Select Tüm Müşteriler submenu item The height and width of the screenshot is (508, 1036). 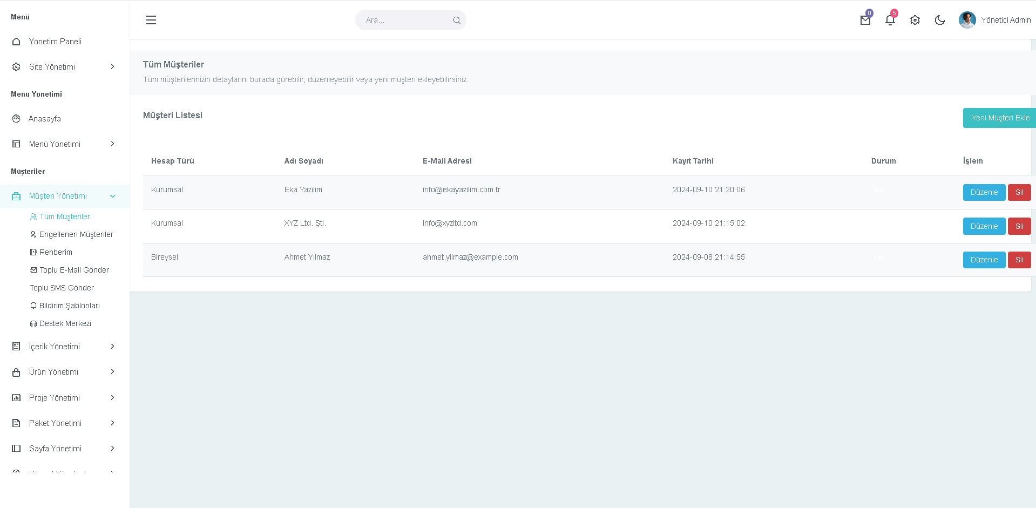pyautogui.click(x=65, y=216)
